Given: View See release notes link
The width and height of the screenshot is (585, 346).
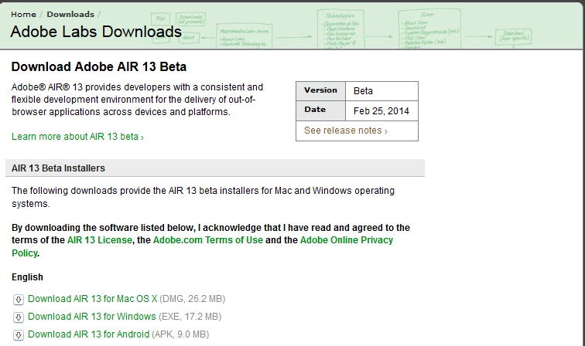Looking at the screenshot, I should 345,131.
